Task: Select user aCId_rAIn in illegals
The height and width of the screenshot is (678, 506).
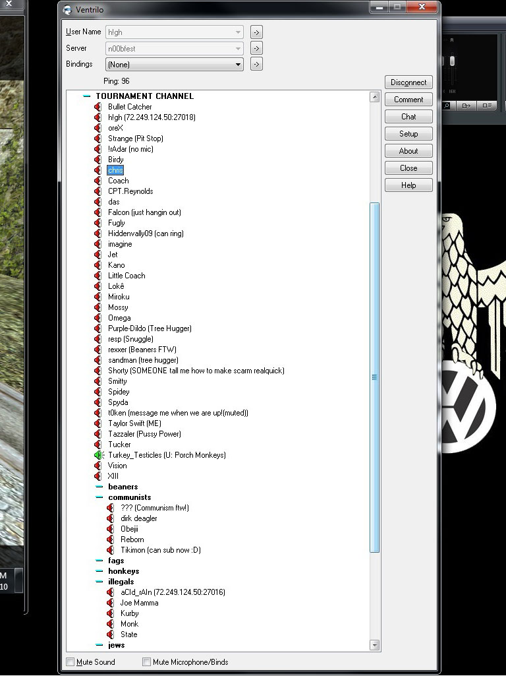Action: (173, 592)
